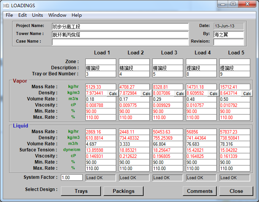Click the Load 4 'Load OK' status

pos(201,178)
